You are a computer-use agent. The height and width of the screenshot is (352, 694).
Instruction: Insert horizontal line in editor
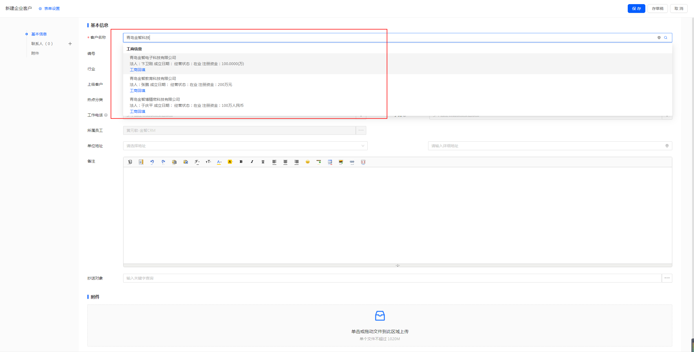(x=319, y=162)
